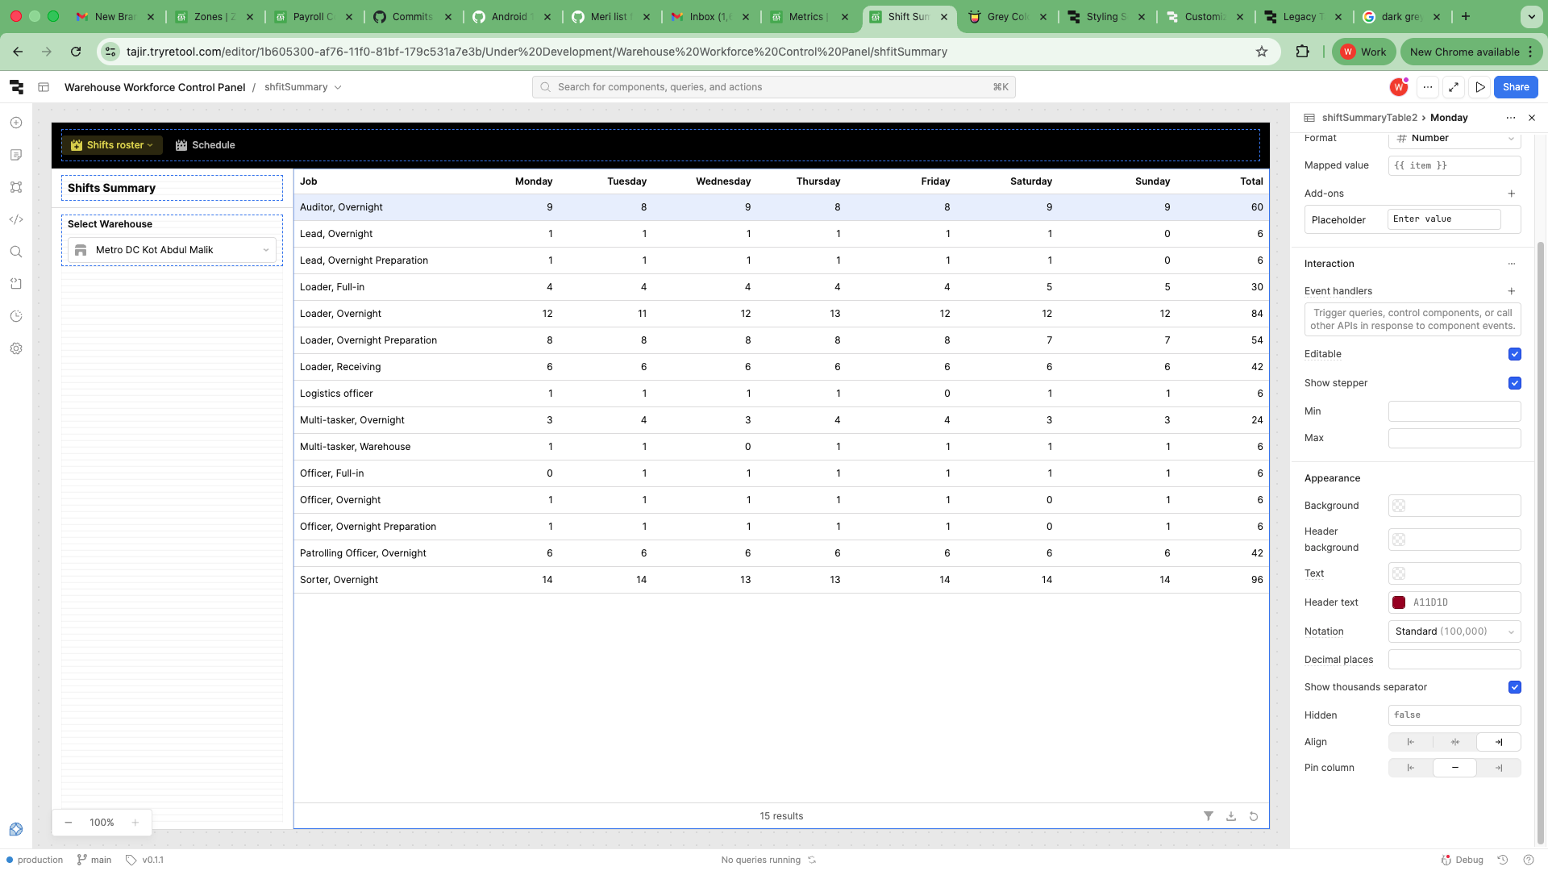Click the add component plus icon
Screen dimensions: 1548x871
click(x=16, y=123)
